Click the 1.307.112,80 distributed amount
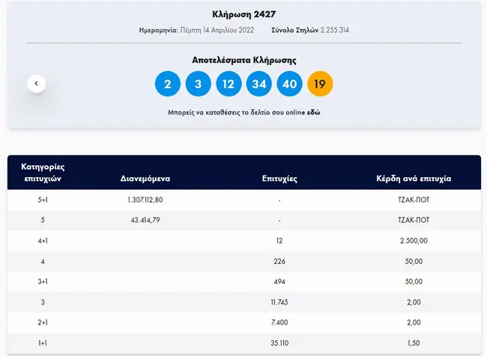This screenshot has height=356, width=487. pos(145,200)
